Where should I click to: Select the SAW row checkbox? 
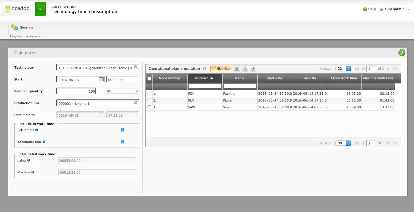click(x=149, y=107)
